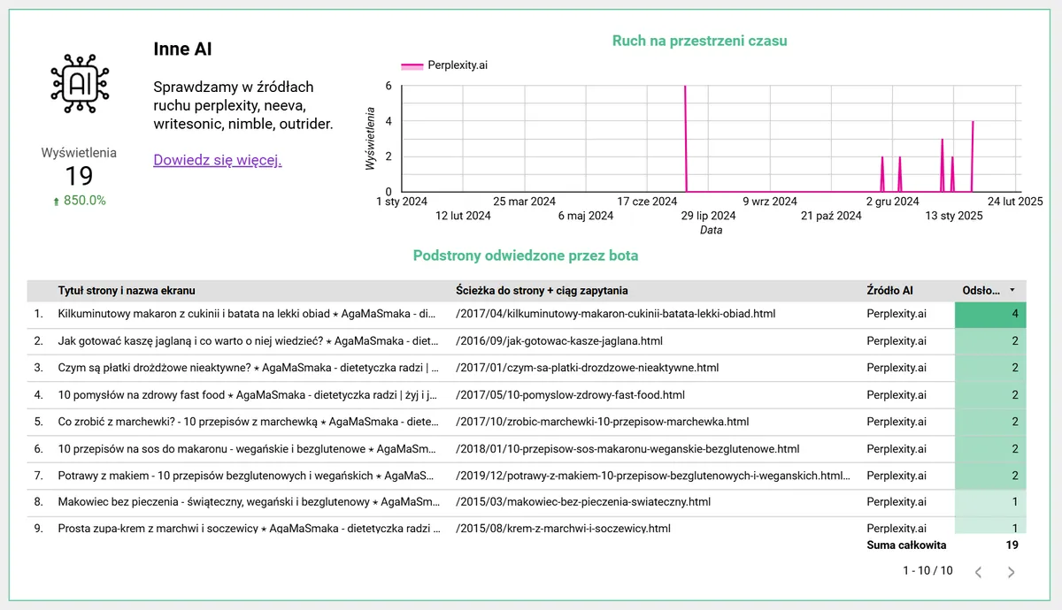Click path '/2017/04/kilkuminutowy-makaron-cukinii-batata-lekki-obiad.html'
1062x610 pixels.
pyautogui.click(x=617, y=314)
